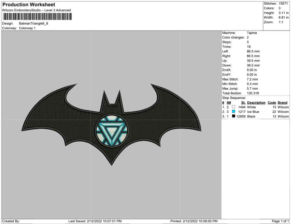The height and width of the screenshot is (224, 291).
Task: Click the N# column header
Action: click(229, 103)
